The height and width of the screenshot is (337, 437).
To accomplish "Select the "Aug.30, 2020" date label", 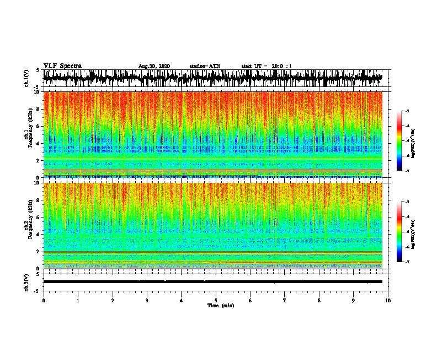I will [154, 66].
